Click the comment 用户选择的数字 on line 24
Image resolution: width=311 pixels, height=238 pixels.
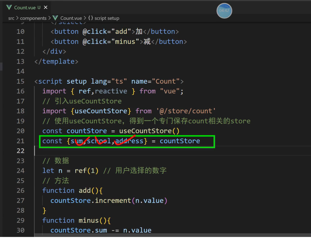point(135,171)
